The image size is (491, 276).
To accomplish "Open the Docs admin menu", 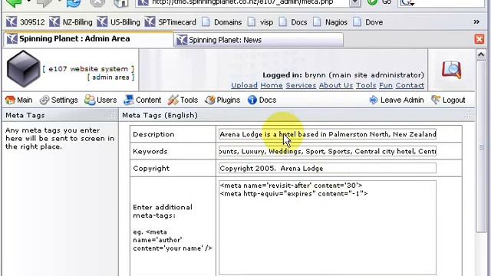I will 262,100.
